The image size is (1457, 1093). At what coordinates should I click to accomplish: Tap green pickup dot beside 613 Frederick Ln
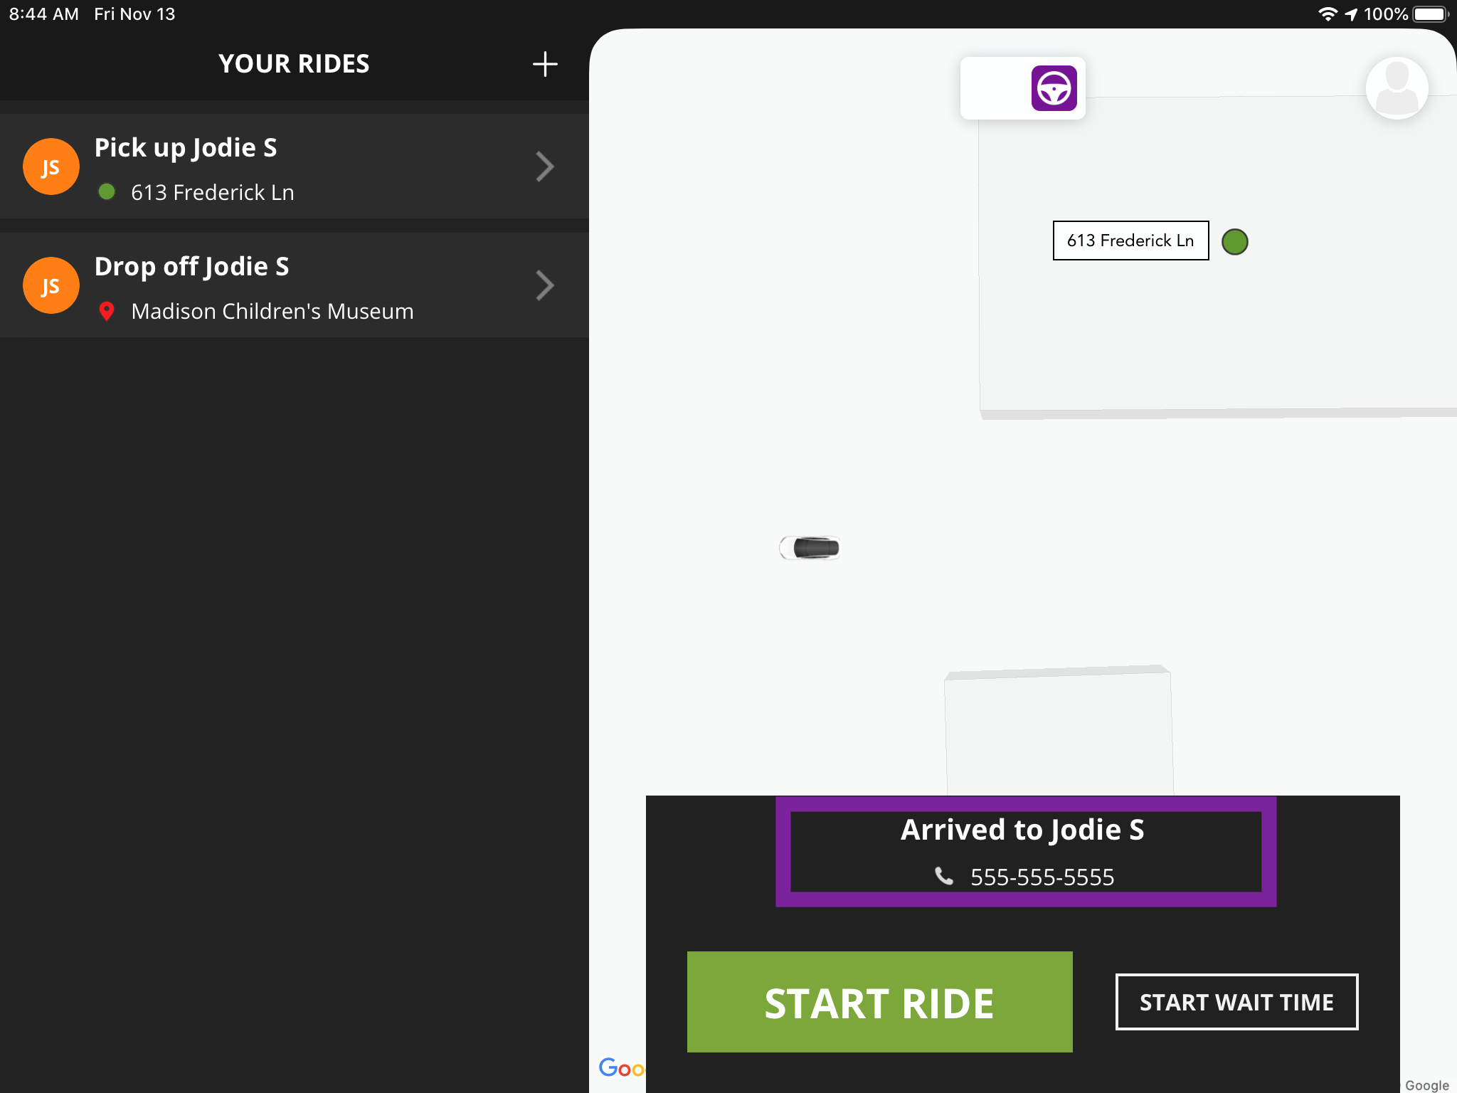point(107,192)
